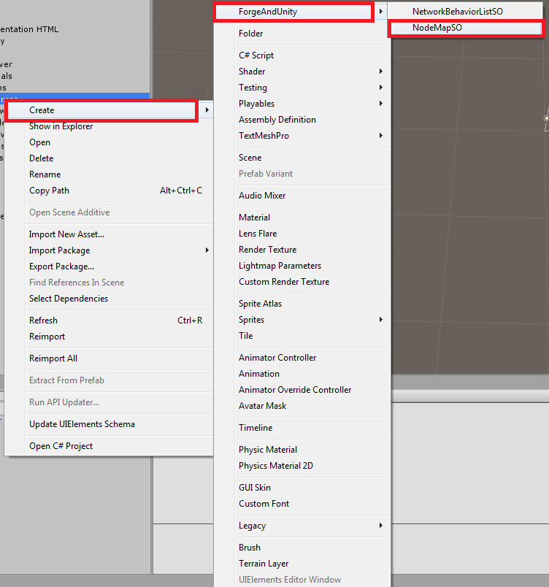Screen dimensions: 549x587
Task: Create a new Scene
Action: point(302,158)
